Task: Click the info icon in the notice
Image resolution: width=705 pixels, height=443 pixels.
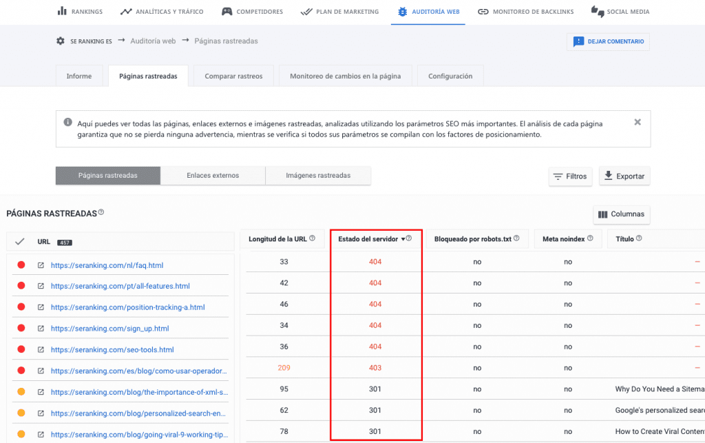Action: [x=68, y=122]
